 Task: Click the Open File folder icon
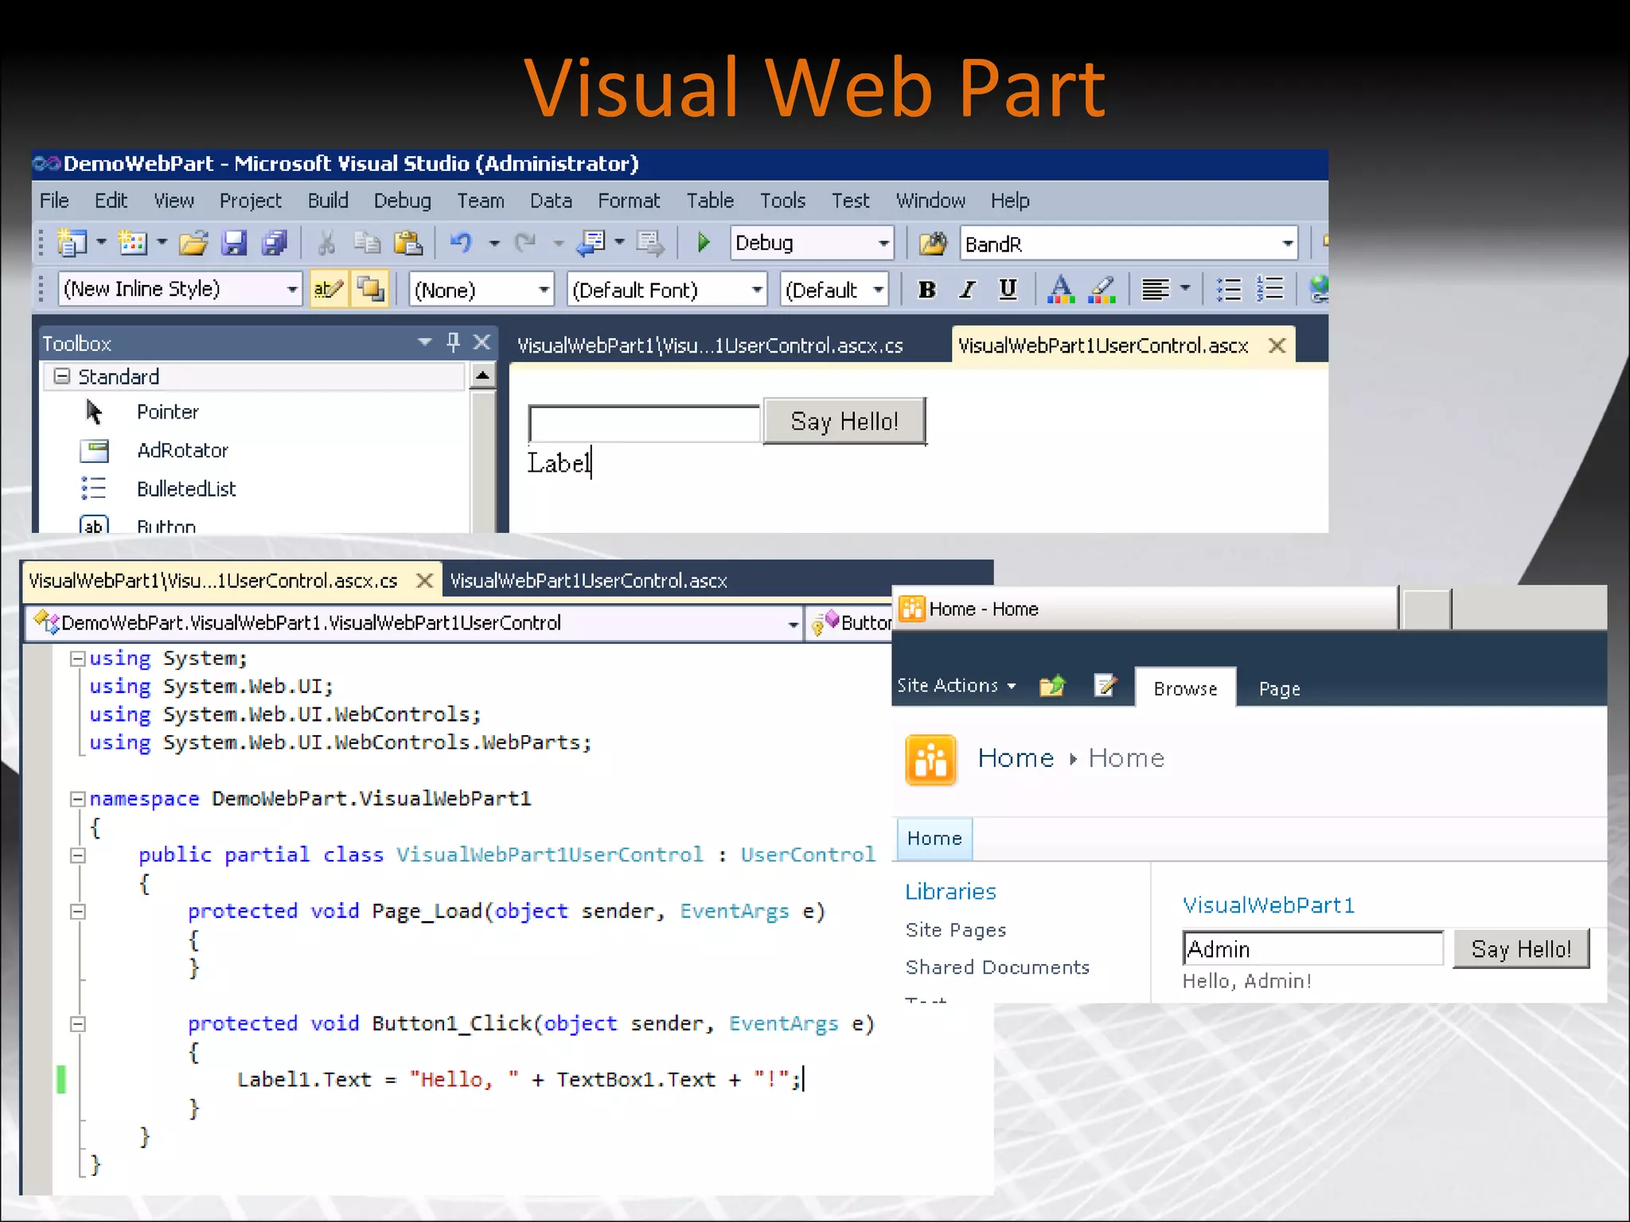click(x=193, y=243)
